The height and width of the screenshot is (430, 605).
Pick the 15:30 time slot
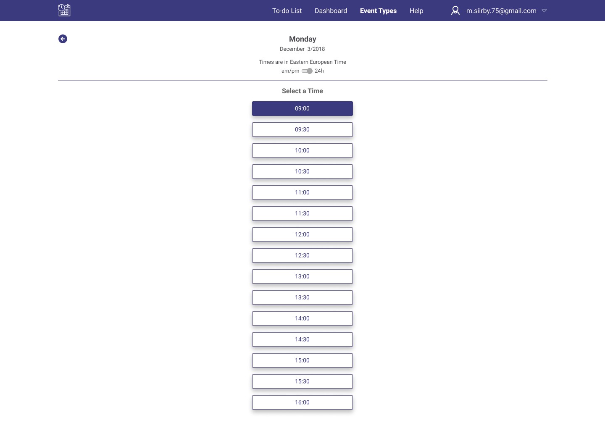(302, 381)
